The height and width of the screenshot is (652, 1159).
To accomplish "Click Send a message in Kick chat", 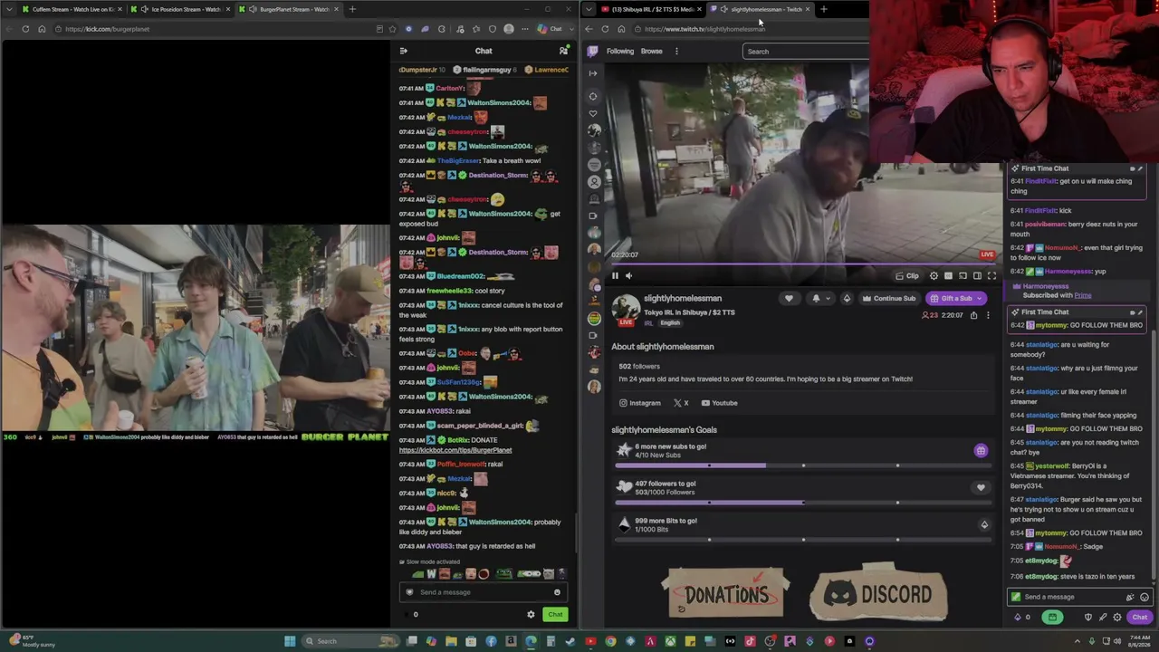I will click(484, 592).
